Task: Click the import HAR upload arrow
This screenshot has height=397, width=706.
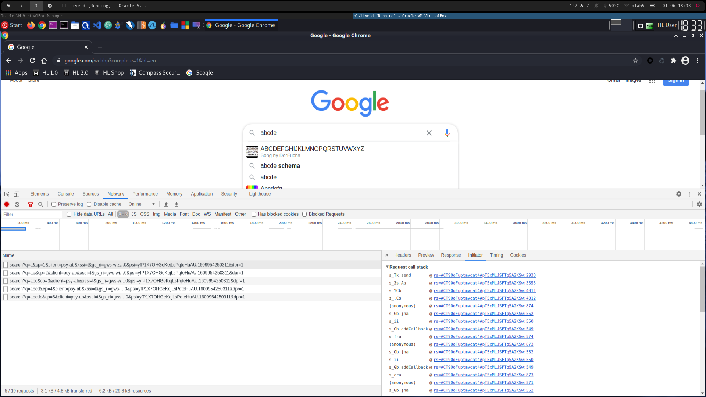Action: (166, 204)
